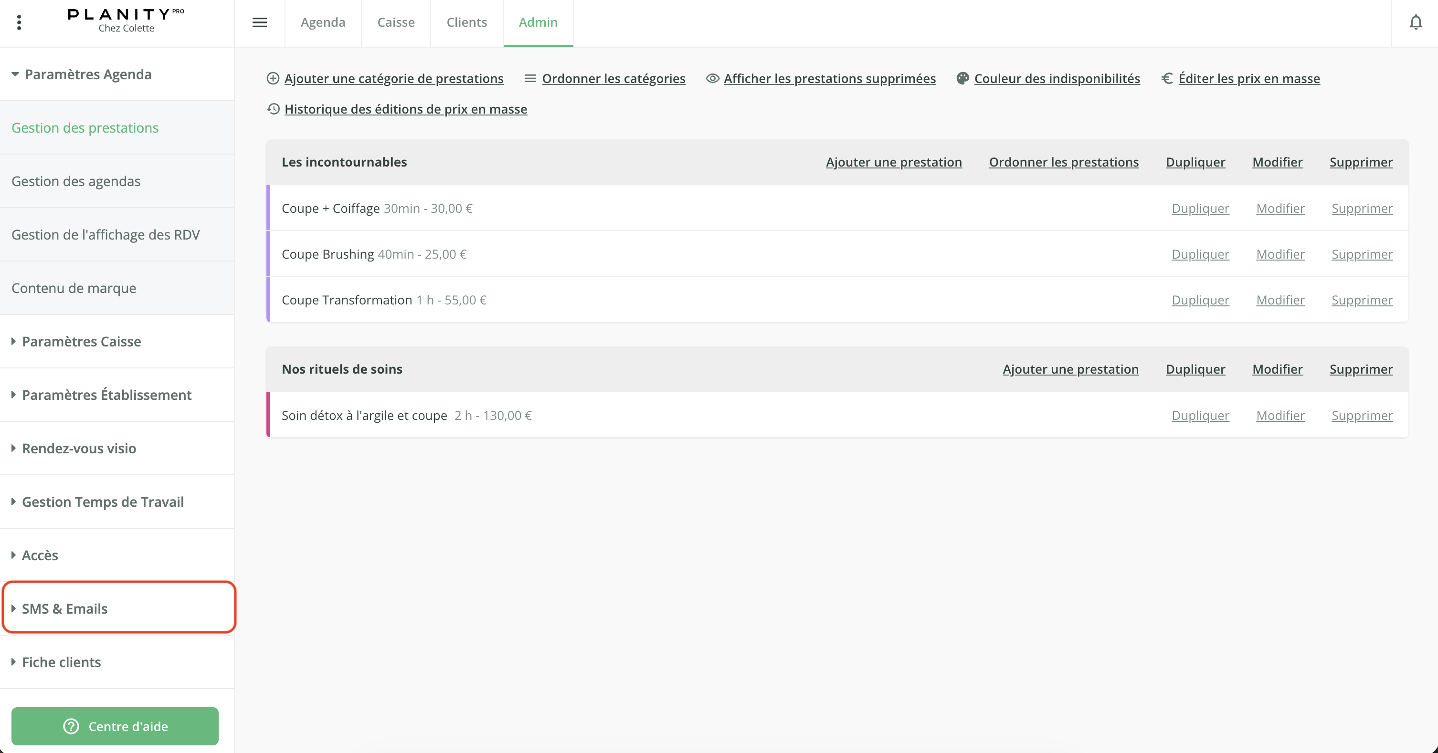Click the history clock icon

pyautogui.click(x=273, y=109)
